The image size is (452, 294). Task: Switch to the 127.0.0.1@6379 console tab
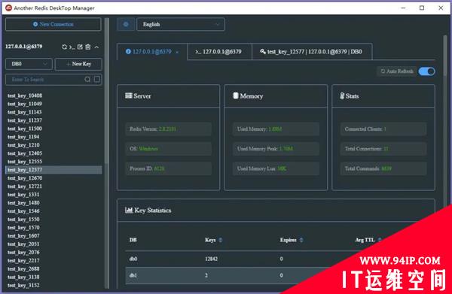(220, 52)
